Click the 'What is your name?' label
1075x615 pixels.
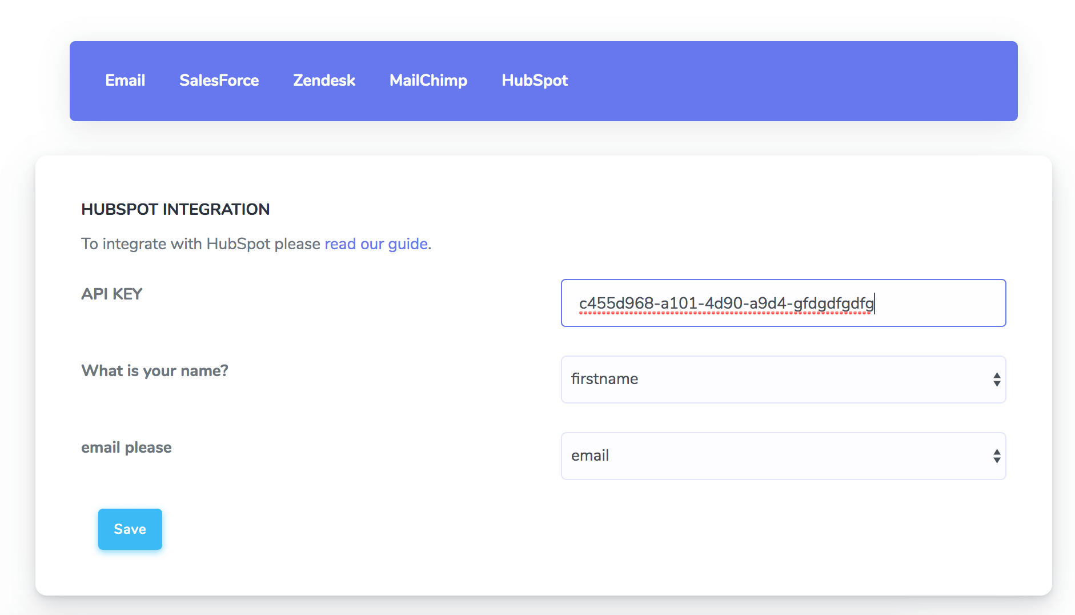coord(155,371)
